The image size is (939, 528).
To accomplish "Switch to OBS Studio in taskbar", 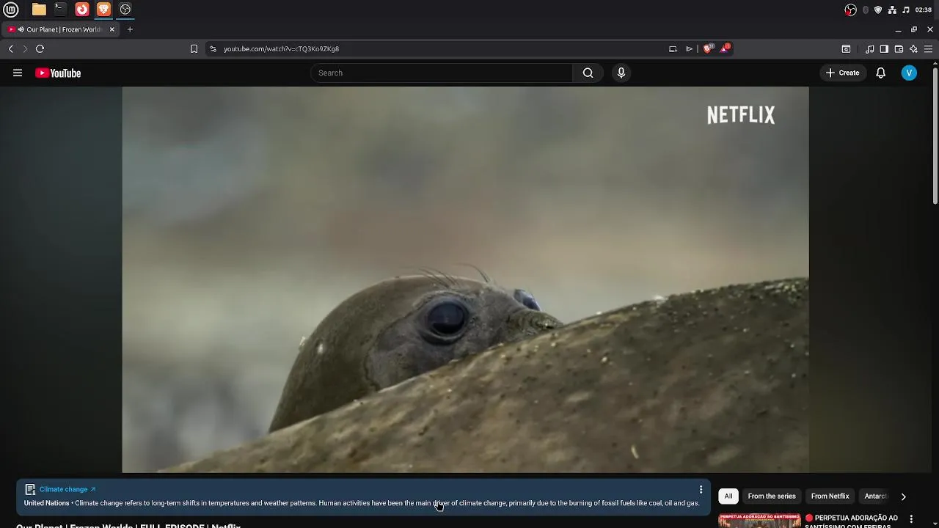I will (x=125, y=10).
